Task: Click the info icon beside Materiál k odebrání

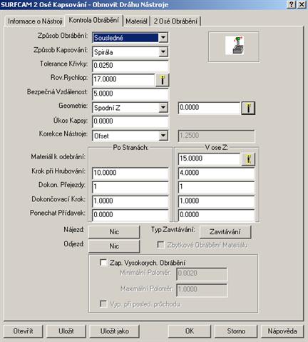Action: [248, 159]
